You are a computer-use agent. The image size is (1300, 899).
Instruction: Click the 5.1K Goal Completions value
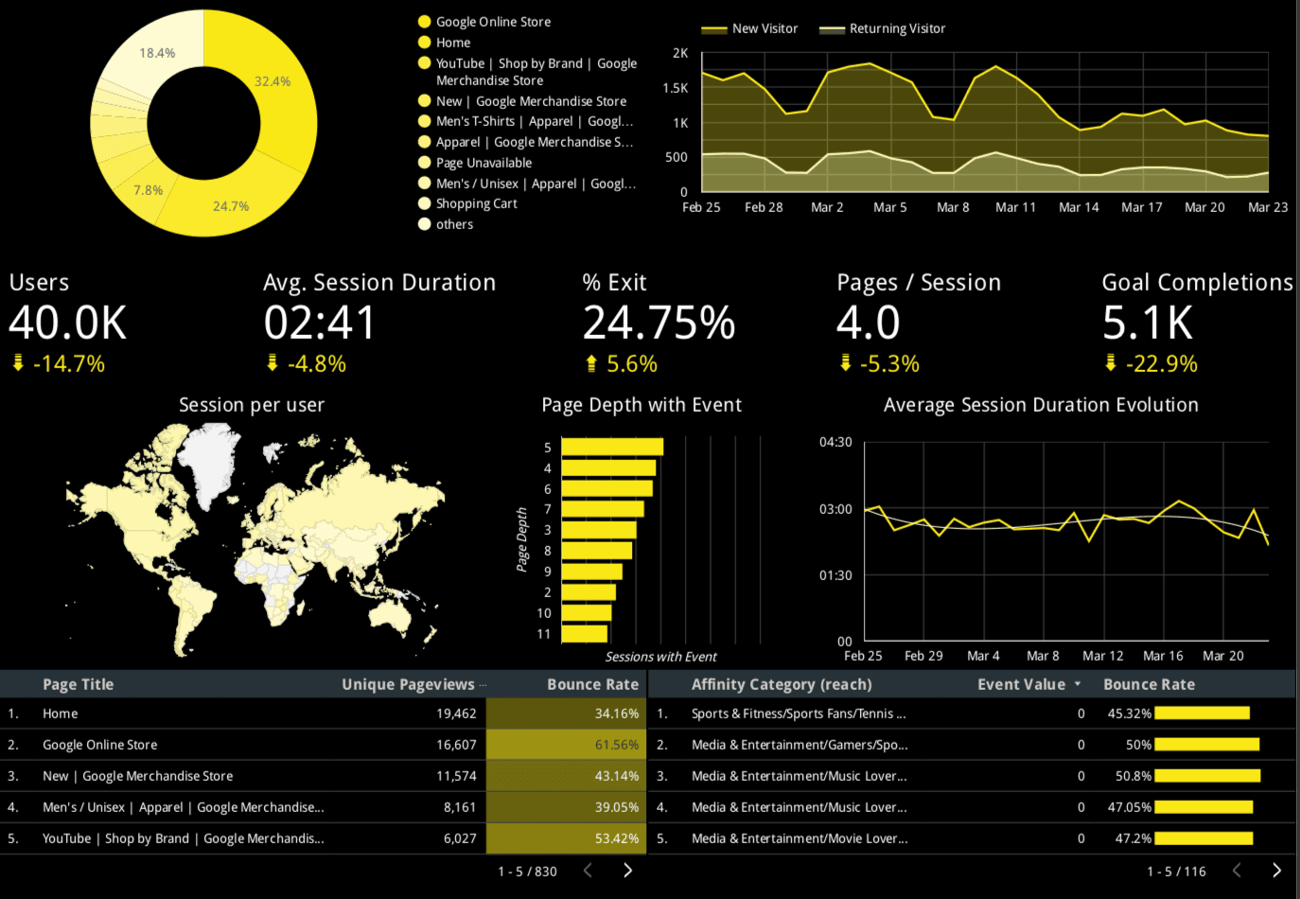1148,323
